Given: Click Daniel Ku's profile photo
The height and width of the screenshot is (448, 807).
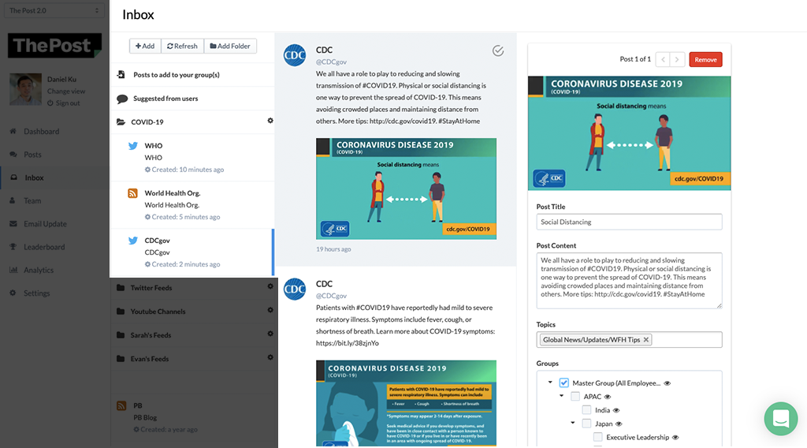Looking at the screenshot, I should pyautogui.click(x=25, y=90).
